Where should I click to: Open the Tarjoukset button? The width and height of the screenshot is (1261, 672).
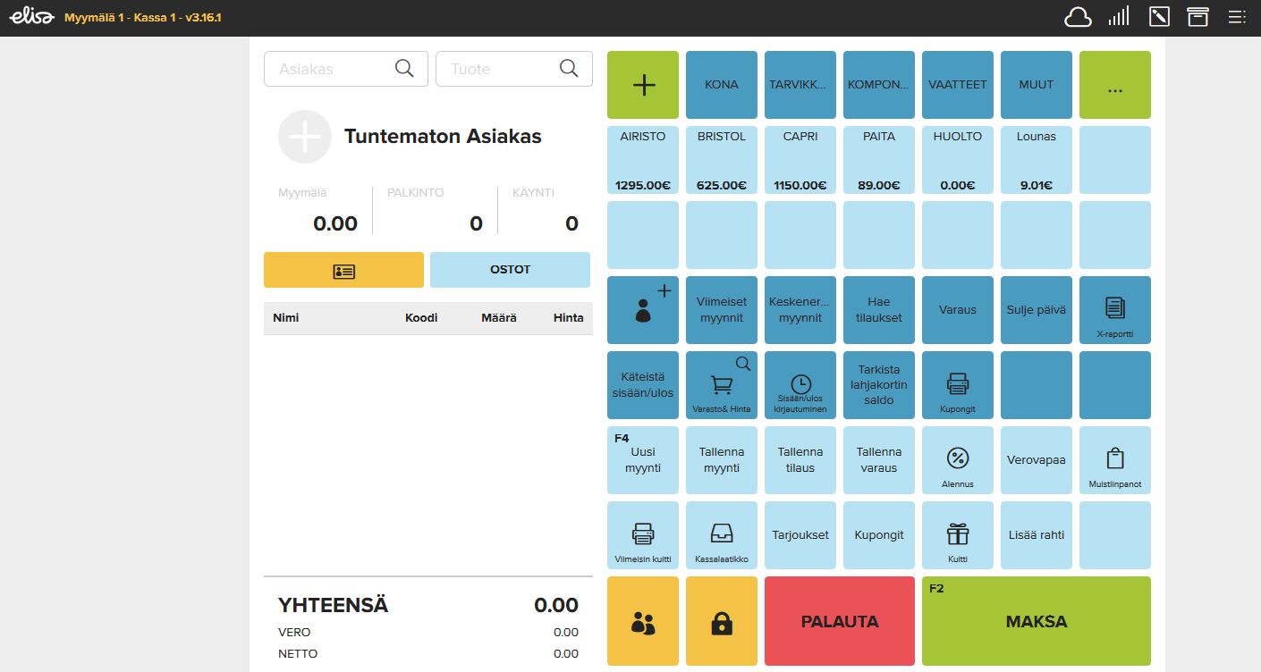(800, 535)
